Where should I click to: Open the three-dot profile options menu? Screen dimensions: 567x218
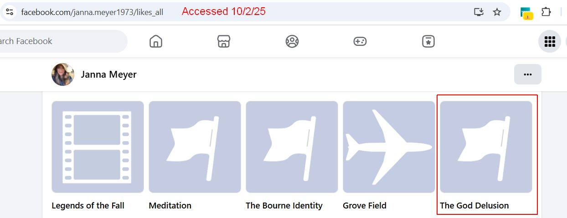click(x=527, y=74)
